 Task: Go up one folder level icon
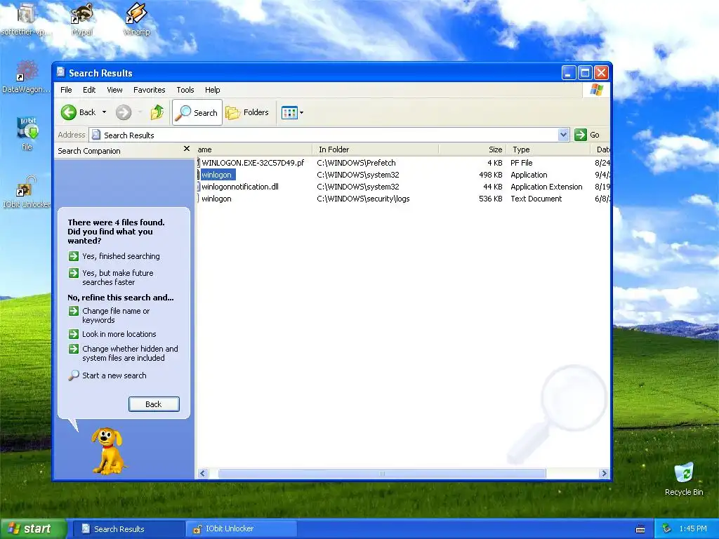point(157,112)
